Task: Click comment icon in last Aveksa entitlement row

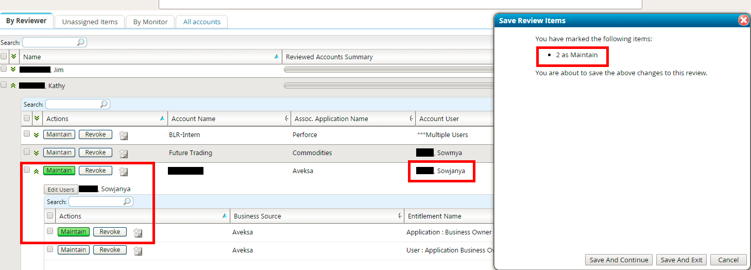Action: tap(138, 251)
